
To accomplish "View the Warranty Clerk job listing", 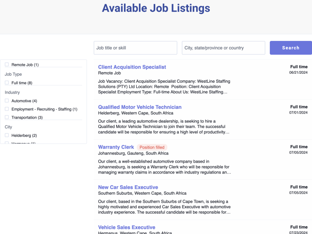I will coord(116,147).
